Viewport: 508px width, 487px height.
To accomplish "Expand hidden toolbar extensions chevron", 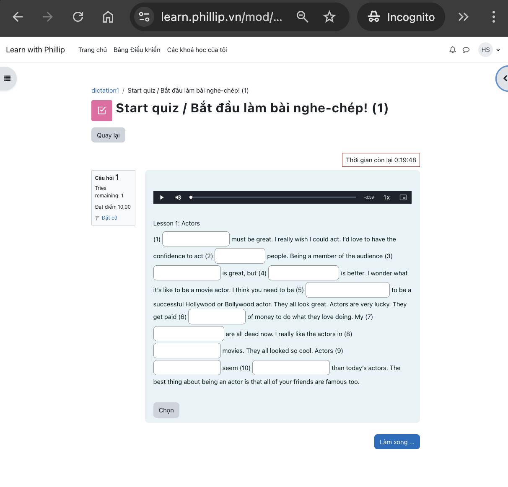I will [x=463, y=17].
